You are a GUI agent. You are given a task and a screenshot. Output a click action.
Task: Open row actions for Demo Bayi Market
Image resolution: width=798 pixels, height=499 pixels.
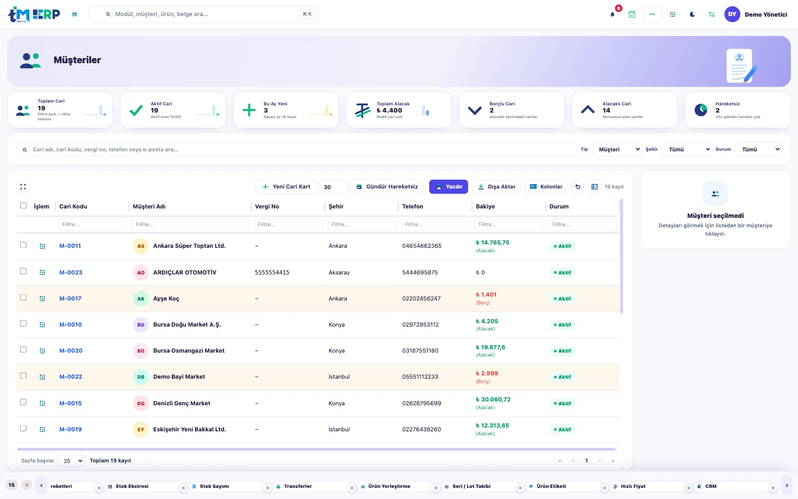click(42, 377)
